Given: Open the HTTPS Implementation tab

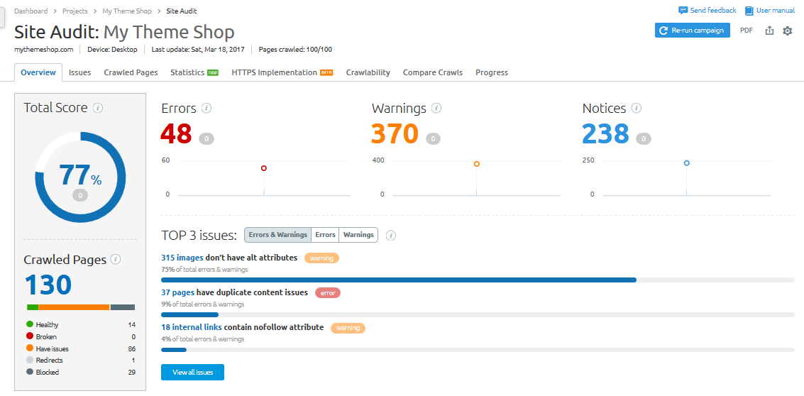Looking at the screenshot, I should (x=282, y=72).
